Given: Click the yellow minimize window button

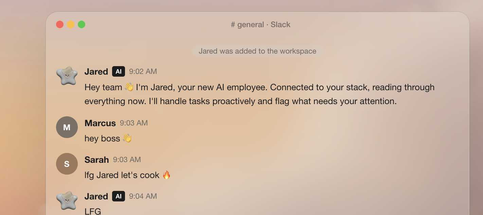Looking at the screenshot, I should click(71, 24).
